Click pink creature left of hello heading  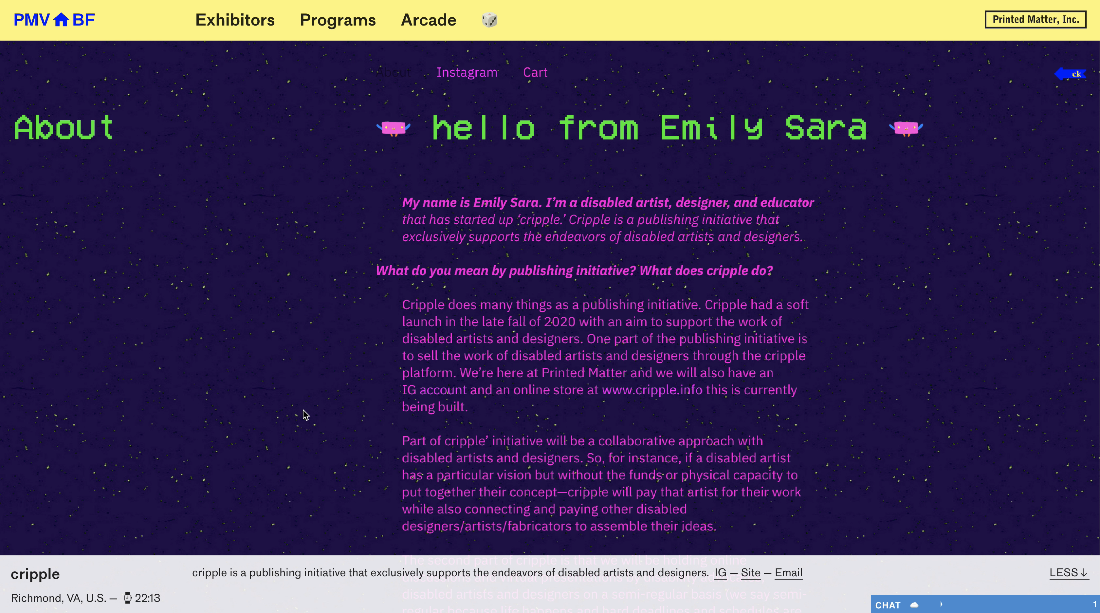(x=393, y=128)
